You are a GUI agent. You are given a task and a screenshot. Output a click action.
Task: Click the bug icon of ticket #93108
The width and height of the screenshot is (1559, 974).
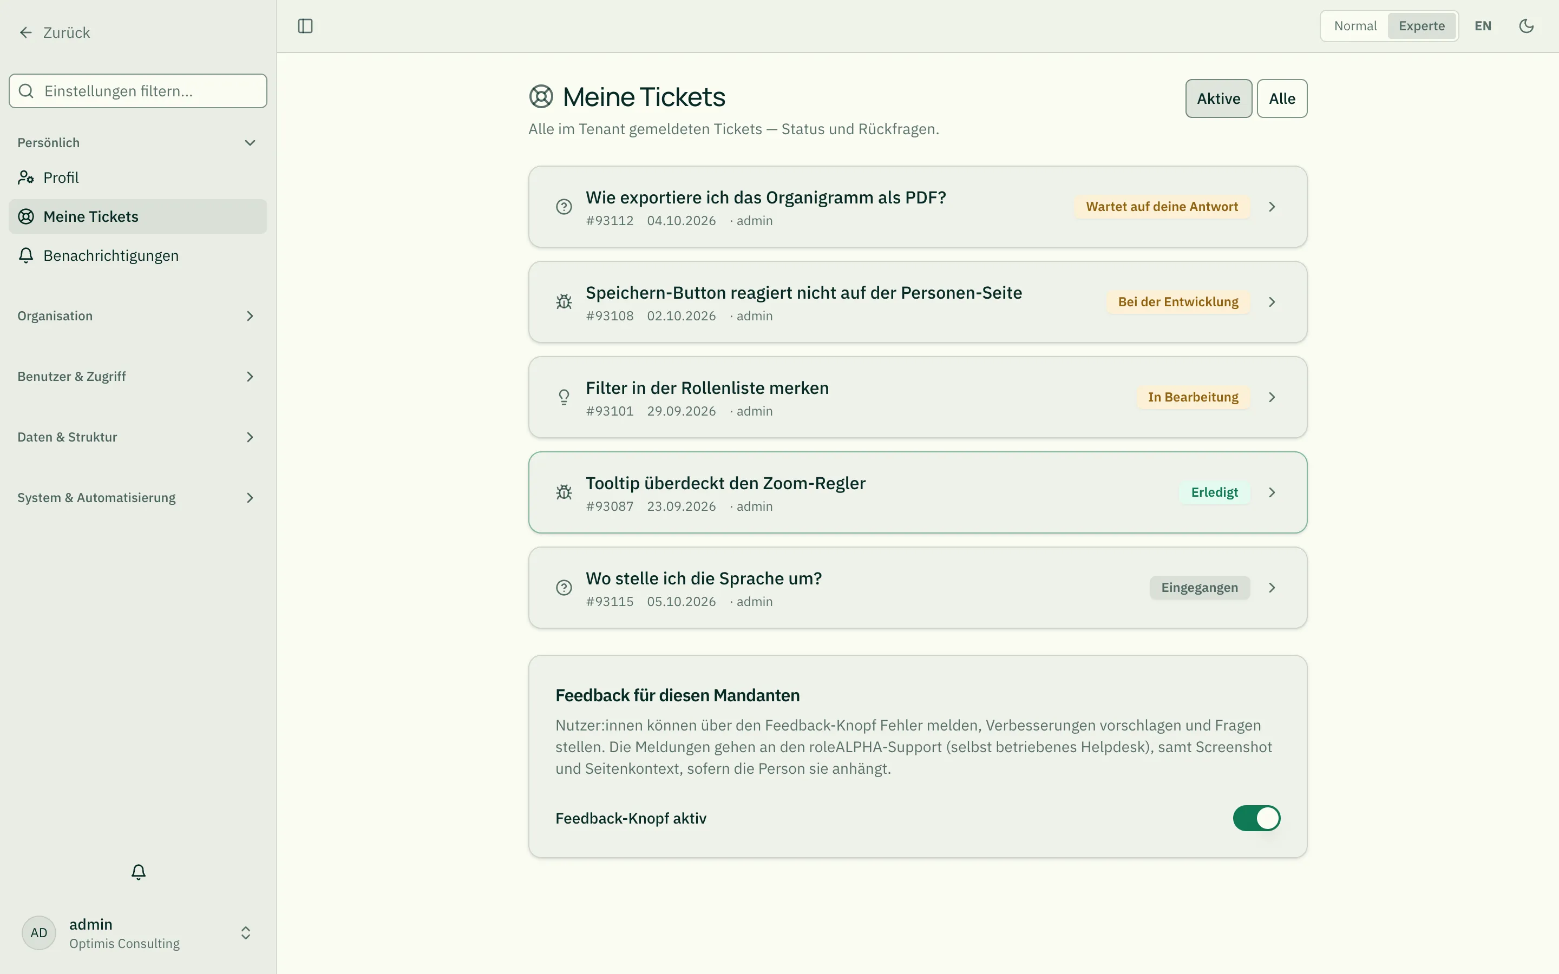(564, 302)
